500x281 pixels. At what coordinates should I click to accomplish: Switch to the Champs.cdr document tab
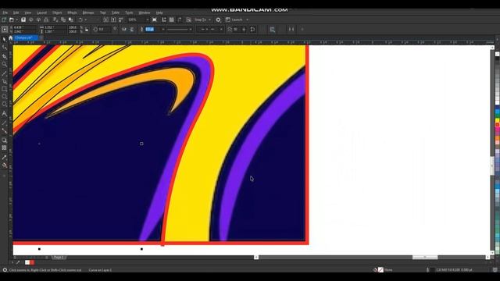(26, 38)
